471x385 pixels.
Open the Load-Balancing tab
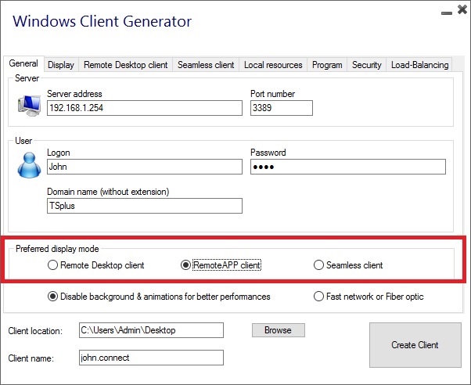(420, 65)
